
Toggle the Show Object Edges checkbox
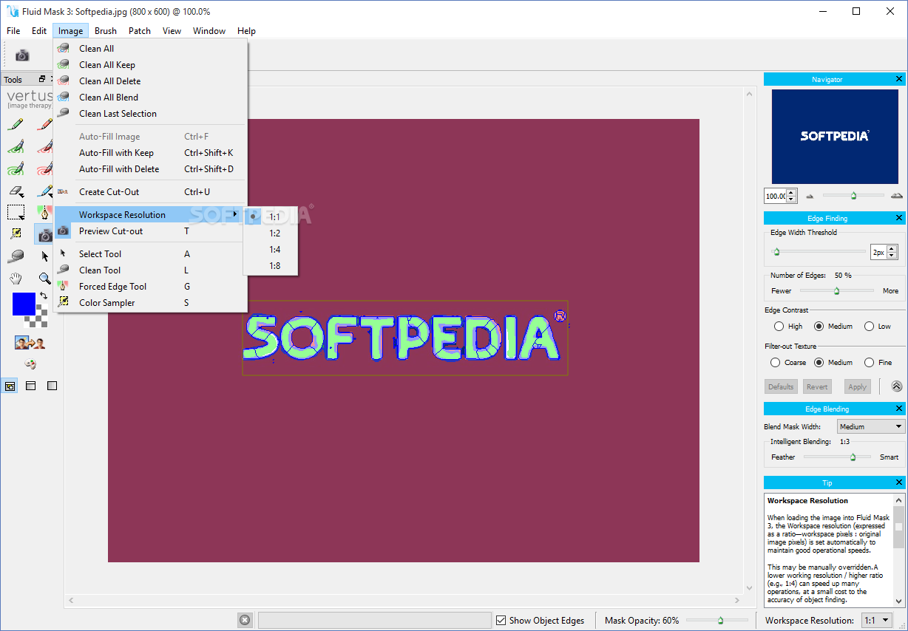tap(501, 621)
